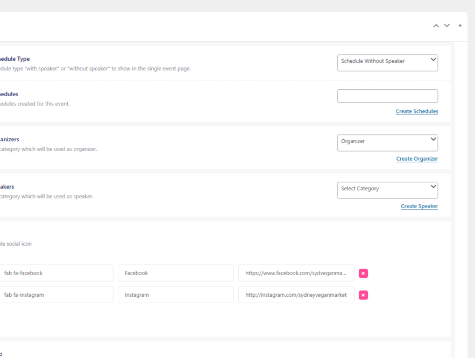Image resolution: width=475 pixels, height=358 pixels.
Task: Open the Organizer category dropdown
Action: point(387,142)
